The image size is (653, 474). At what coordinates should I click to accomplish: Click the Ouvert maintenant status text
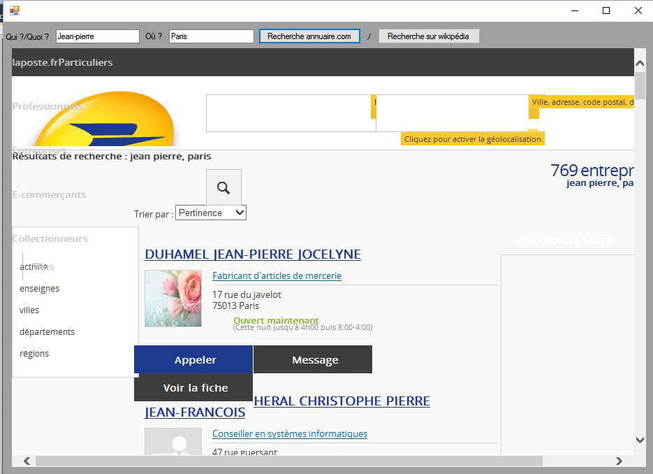pyautogui.click(x=276, y=320)
